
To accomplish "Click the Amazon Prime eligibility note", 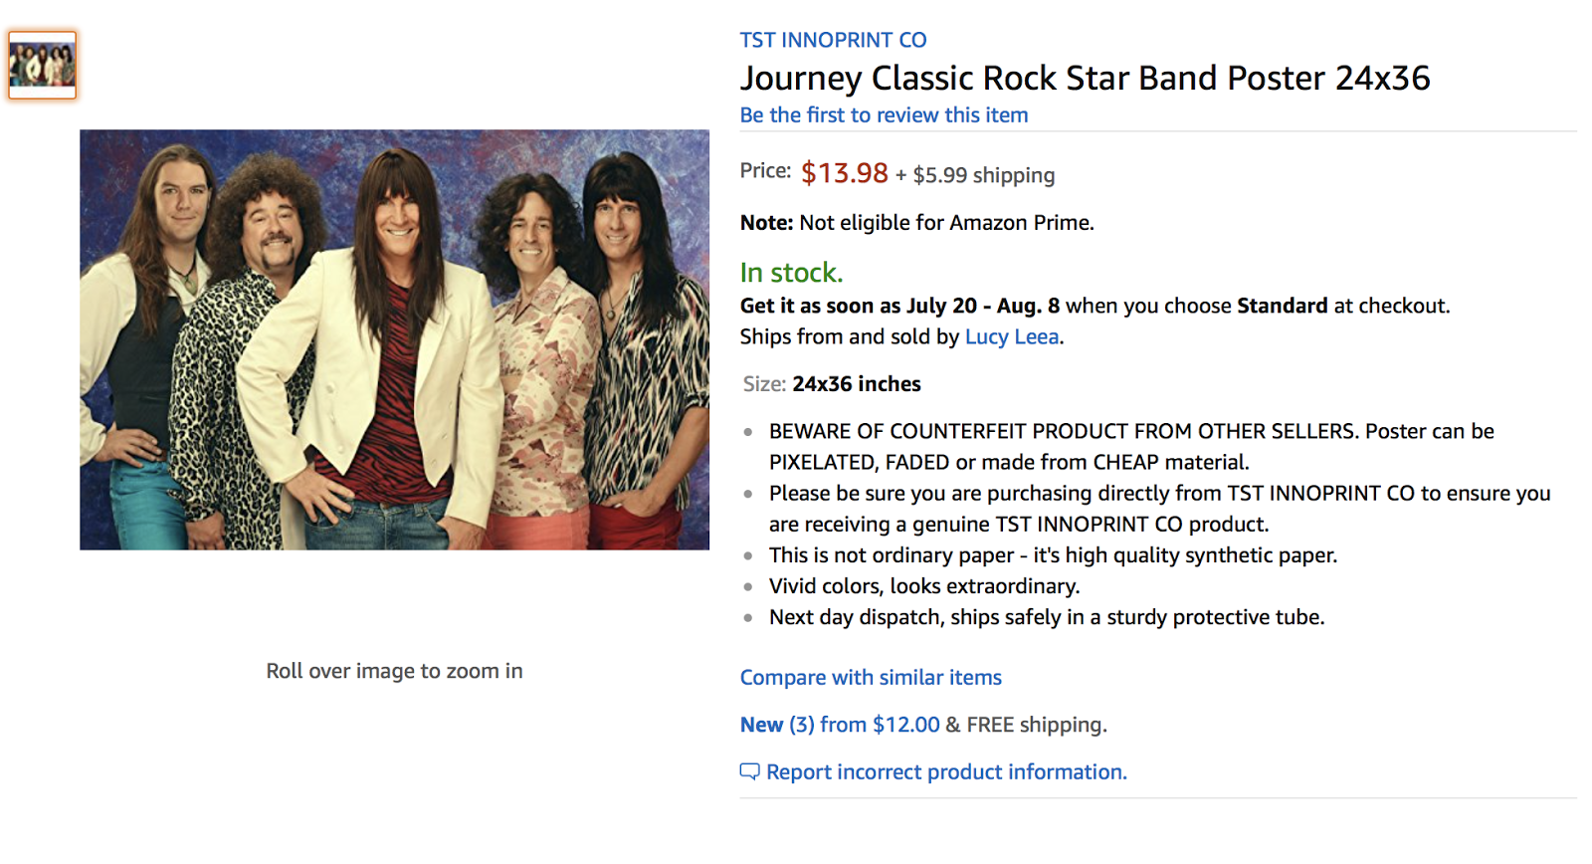I will pyautogui.click(x=915, y=223).
